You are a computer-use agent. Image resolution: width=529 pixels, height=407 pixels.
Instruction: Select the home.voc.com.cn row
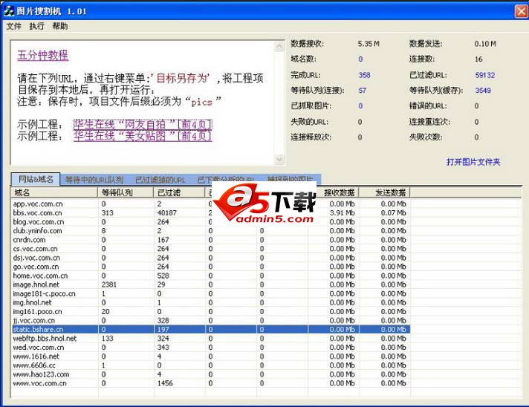(210, 276)
